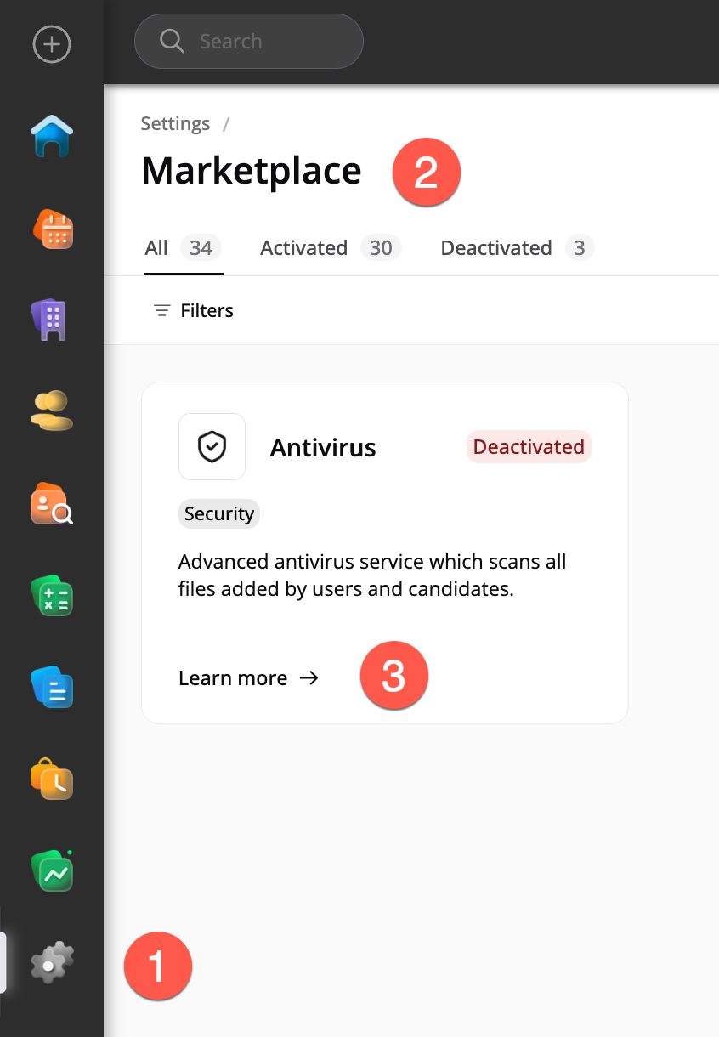Open the green analytics chart icon

52,870
